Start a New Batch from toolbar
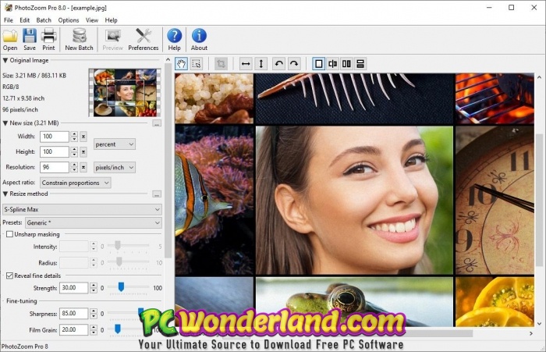Viewport: 546px width, 352px height. click(x=79, y=39)
